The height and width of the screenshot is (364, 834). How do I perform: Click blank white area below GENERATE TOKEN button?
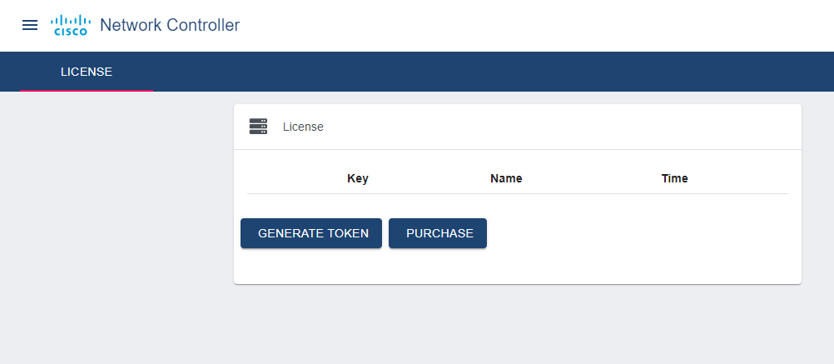pos(311,267)
